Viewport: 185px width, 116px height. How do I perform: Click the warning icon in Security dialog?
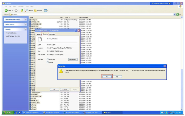click(x=61, y=71)
